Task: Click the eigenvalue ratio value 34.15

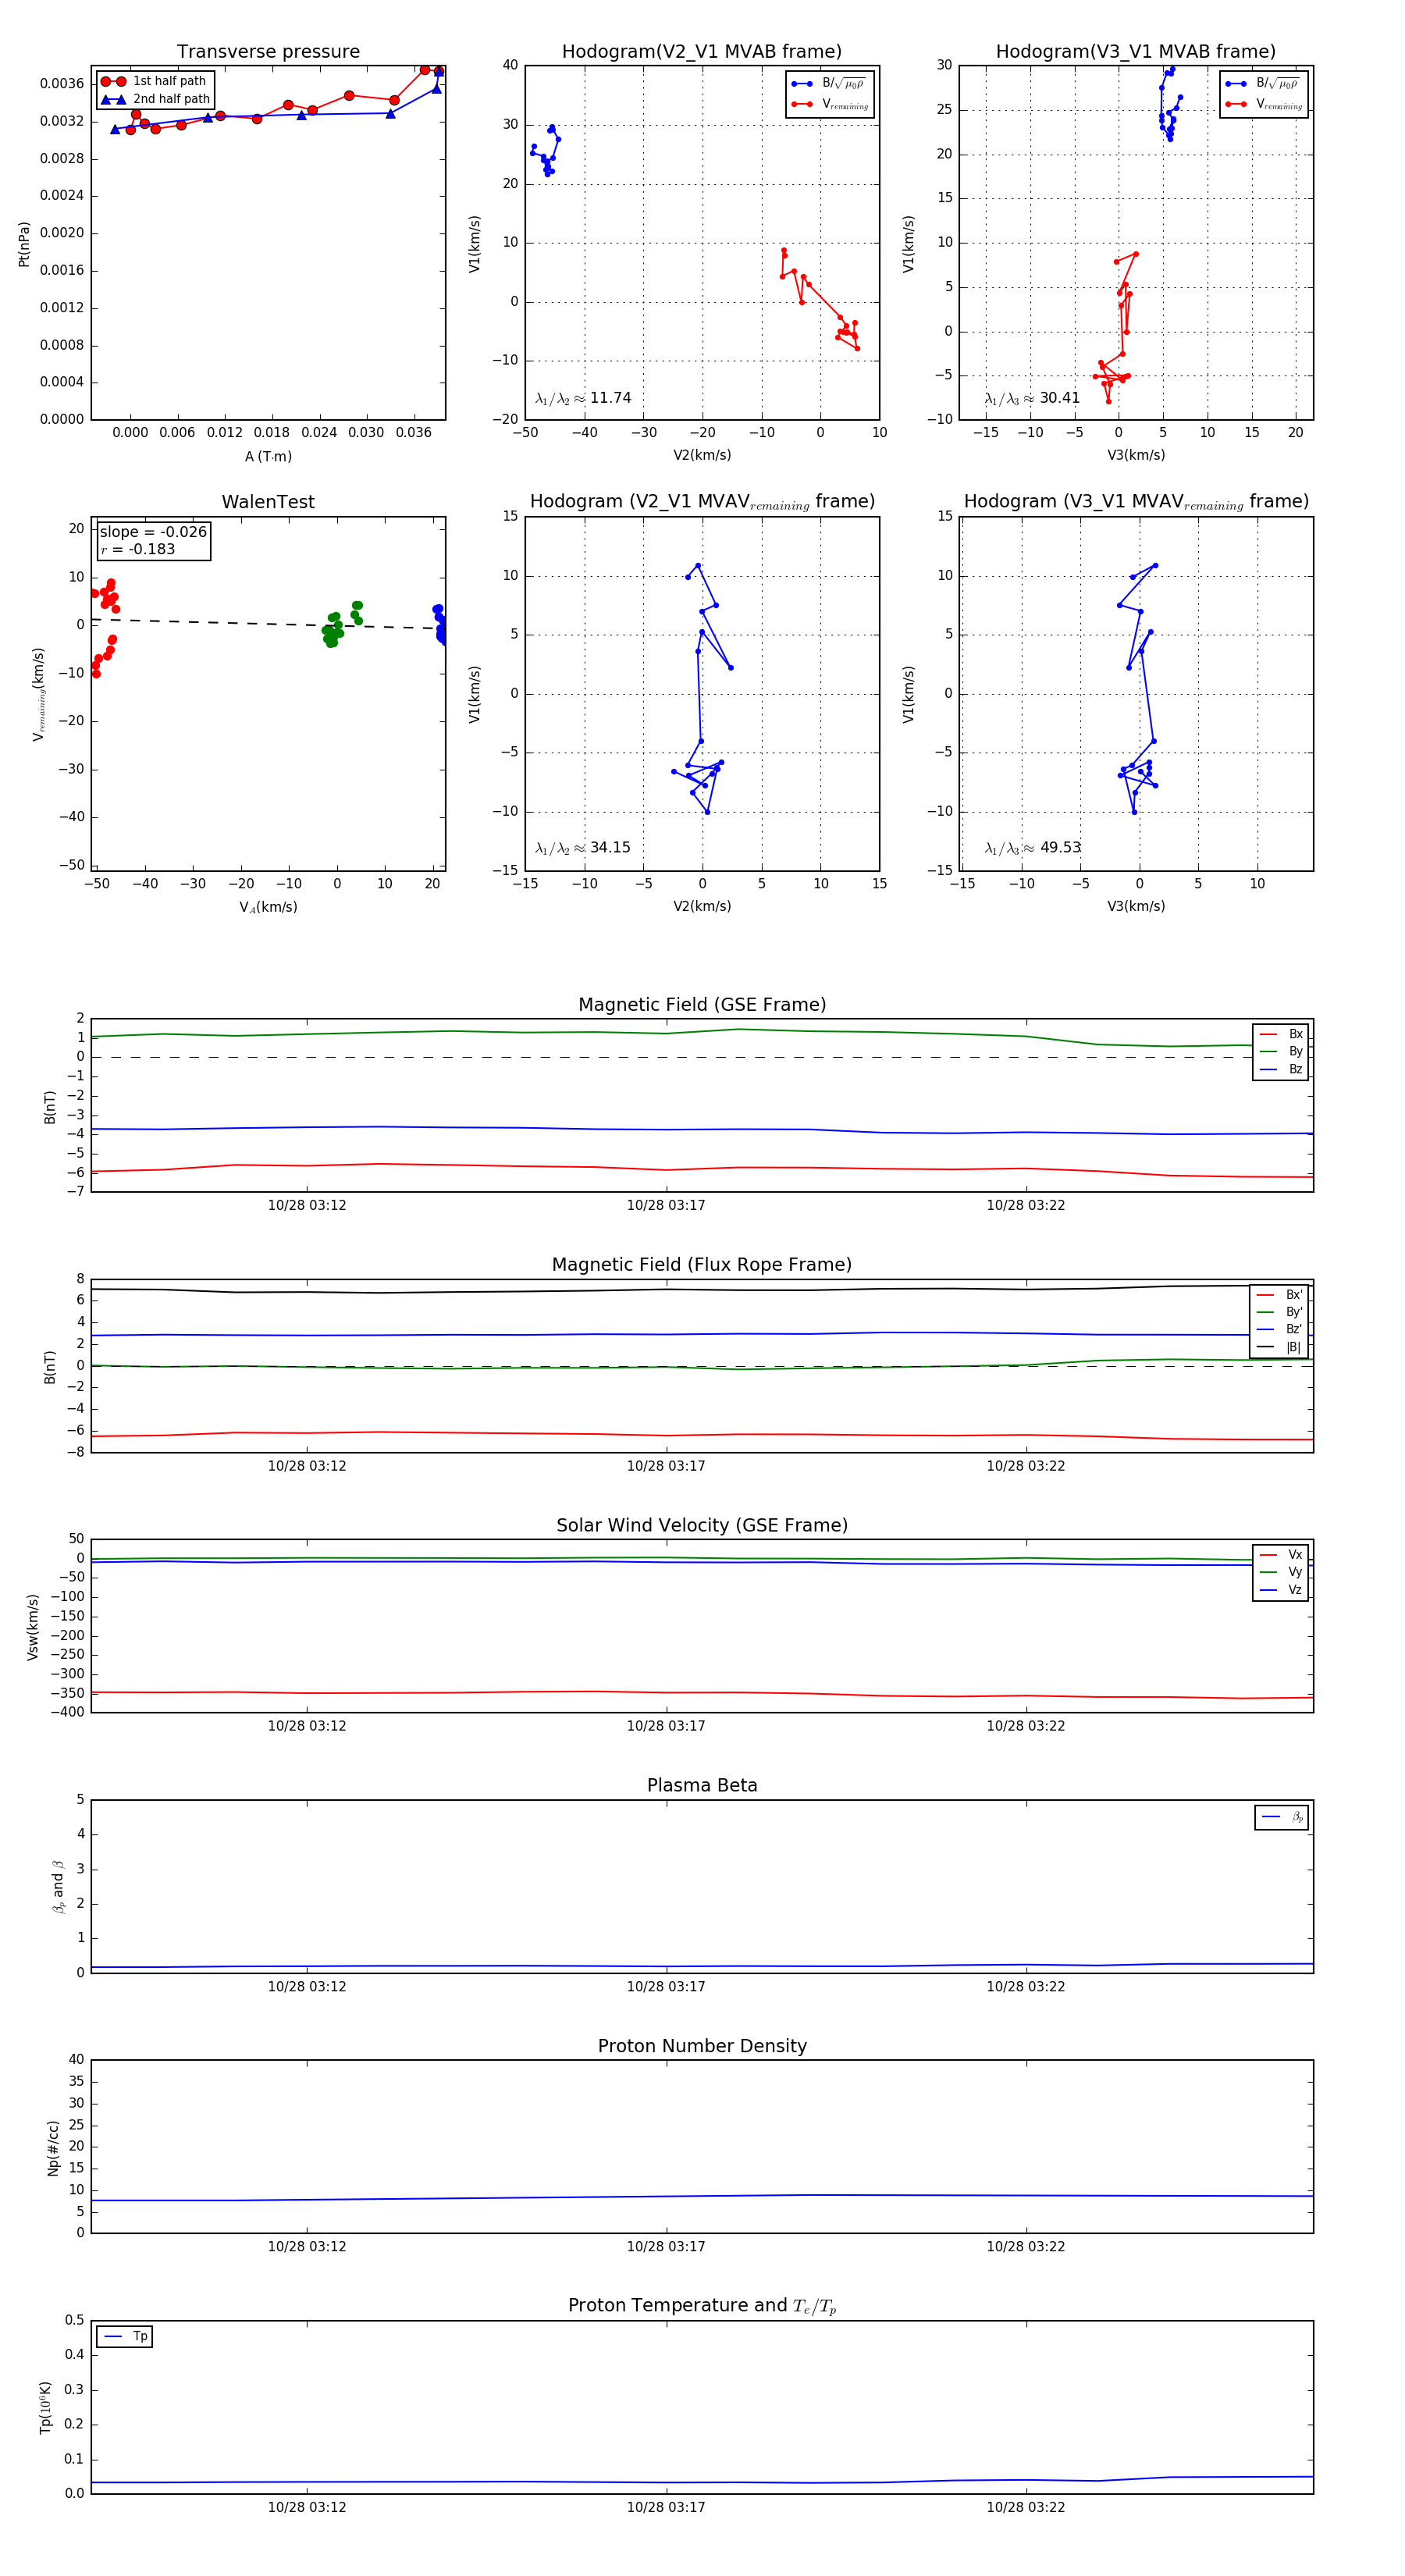Action: 610,847
